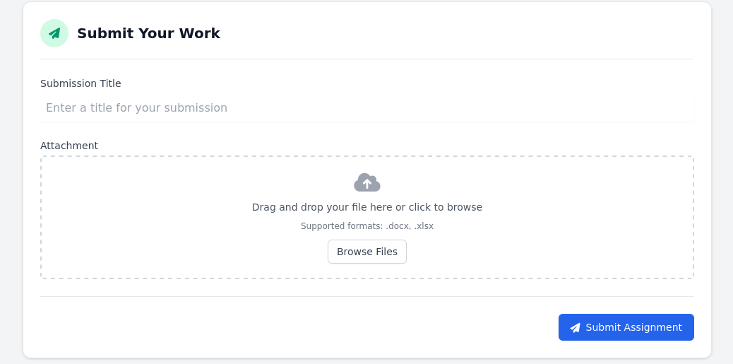Click the paper plane icon on Submit Assignment
Image resolution: width=733 pixels, height=364 pixels.
(x=575, y=328)
